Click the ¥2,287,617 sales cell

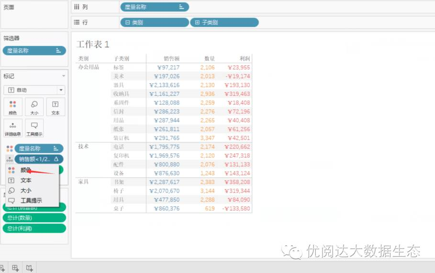pos(164,182)
